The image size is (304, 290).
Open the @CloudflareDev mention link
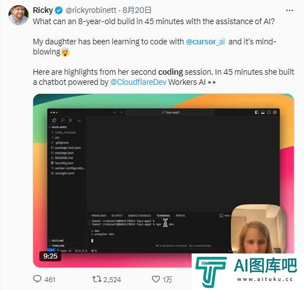(x=138, y=82)
